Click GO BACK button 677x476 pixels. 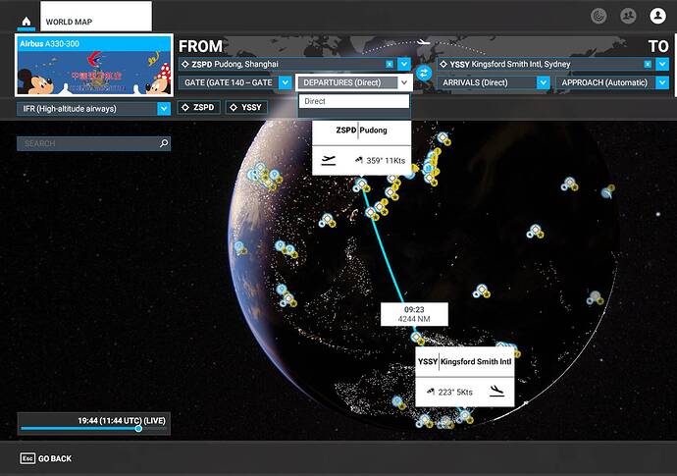pos(46,458)
